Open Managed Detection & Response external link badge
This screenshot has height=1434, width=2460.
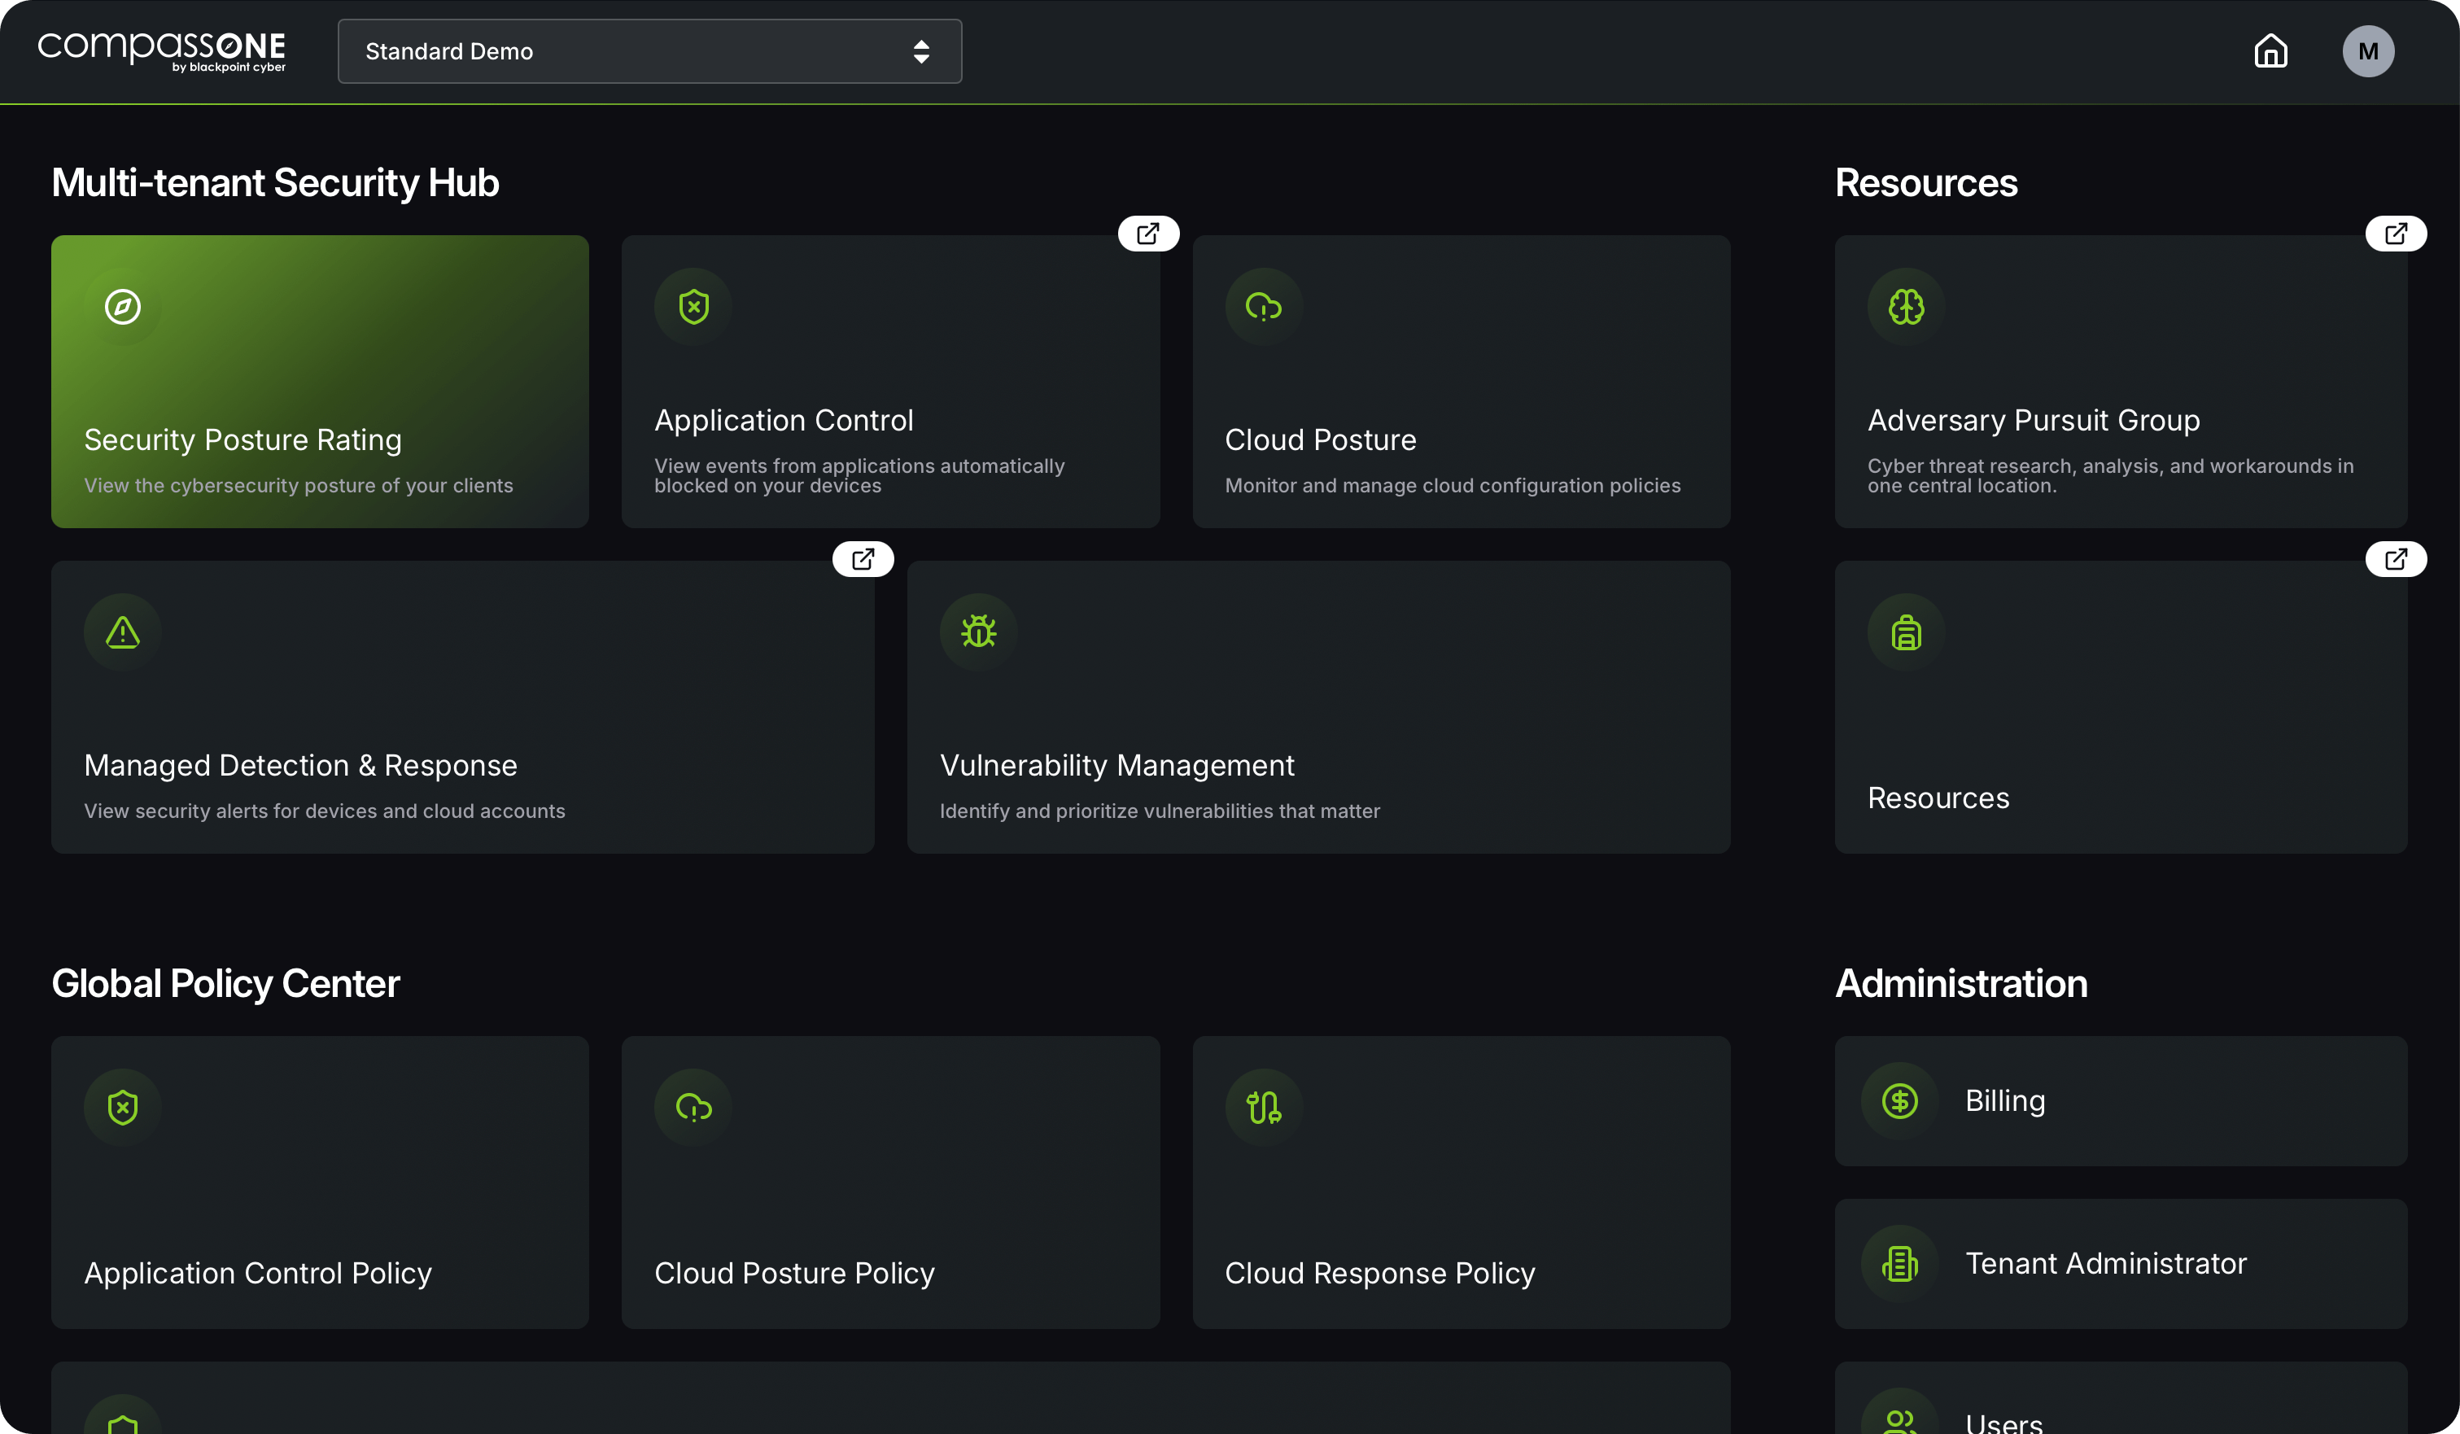coord(863,558)
